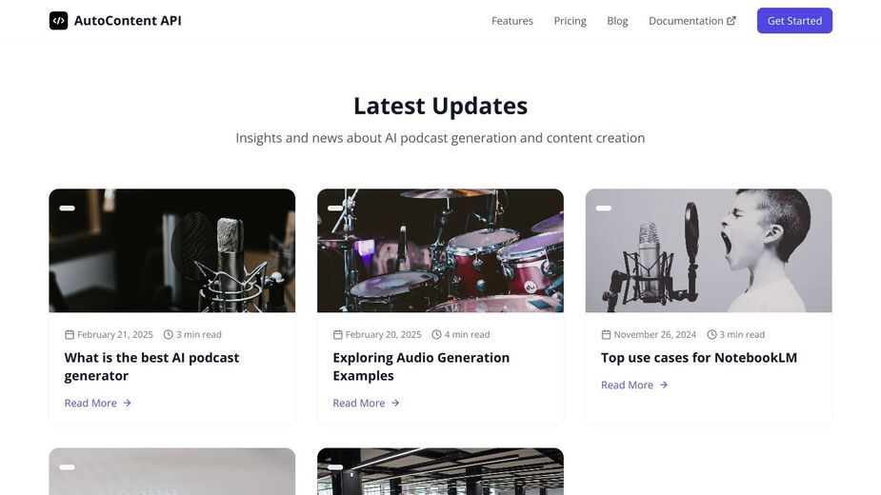The height and width of the screenshot is (495, 881).
Task: Click the clock icon beside 4 min read
Action: (x=436, y=335)
